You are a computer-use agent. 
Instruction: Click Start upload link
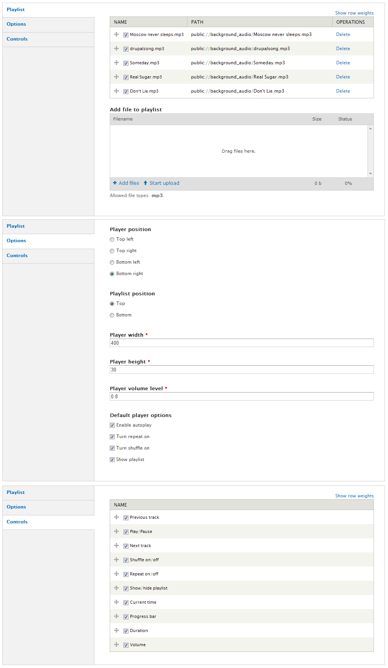(x=161, y=183)
